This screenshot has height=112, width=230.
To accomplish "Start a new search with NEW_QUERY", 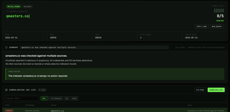I will (217, 26).
